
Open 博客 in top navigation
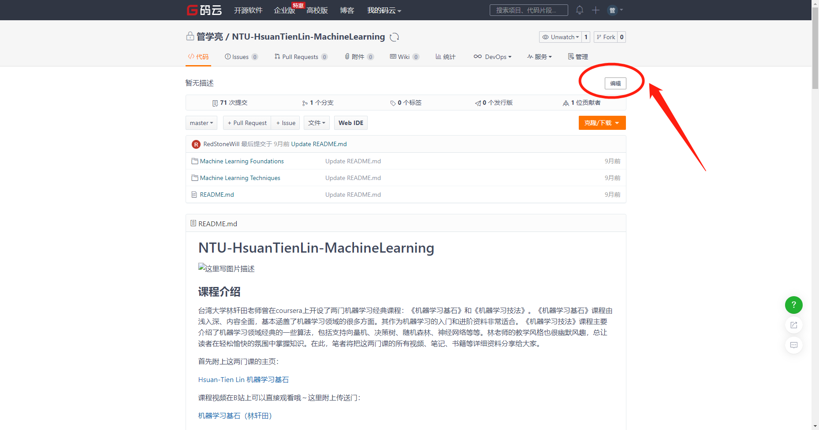pos(347,10)
